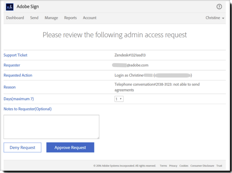Open the help question mark icon
232x173 pixels.
[219, 7]
